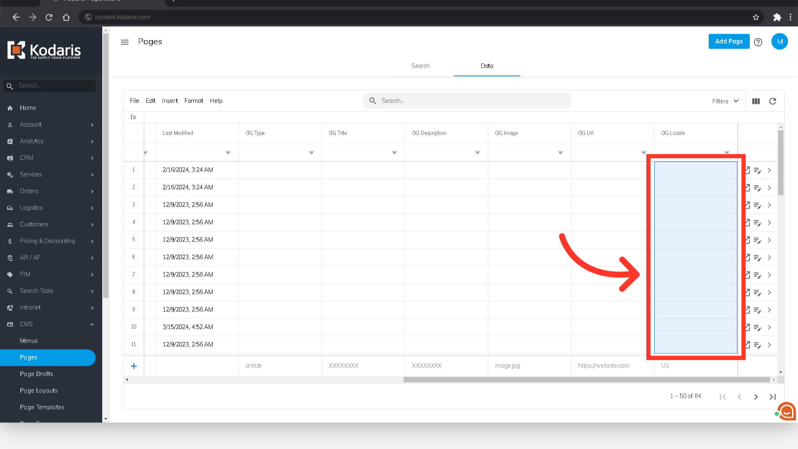The height and width of the screenshot is (449, 798).
Task: Open the Format menu
Action: click(194, 101)
